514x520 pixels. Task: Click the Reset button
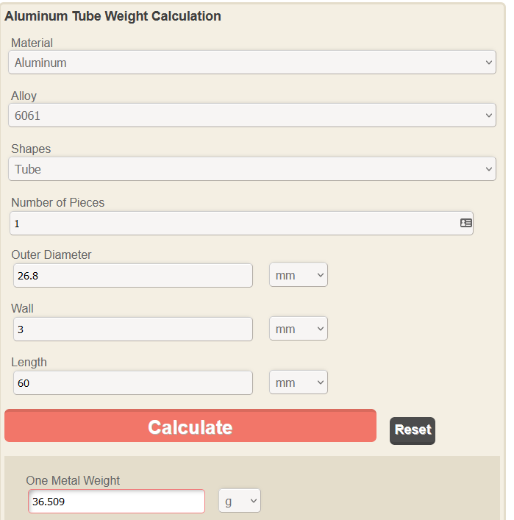point(413,430)
